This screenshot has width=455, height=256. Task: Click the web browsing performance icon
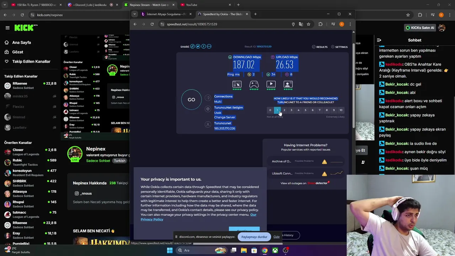tap(237, 84)
